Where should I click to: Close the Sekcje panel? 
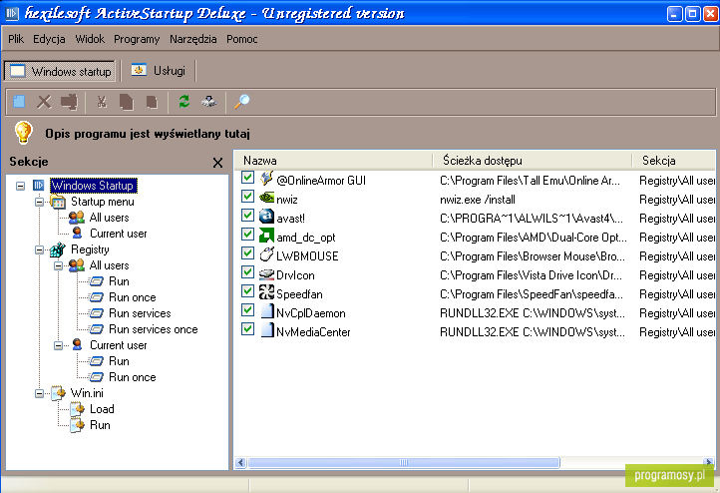click(x=217, y=163)
